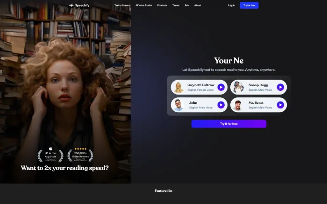Click the Try it for free button
Viewport: 327px width, 204px height.
[229, 124]
